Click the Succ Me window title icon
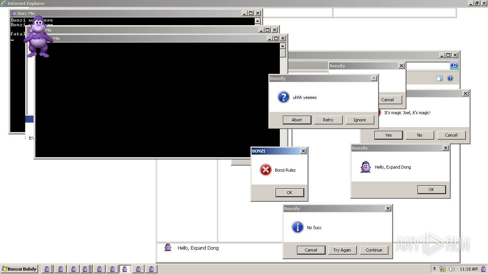Screen dimensions: 488x274 [14, 13]
